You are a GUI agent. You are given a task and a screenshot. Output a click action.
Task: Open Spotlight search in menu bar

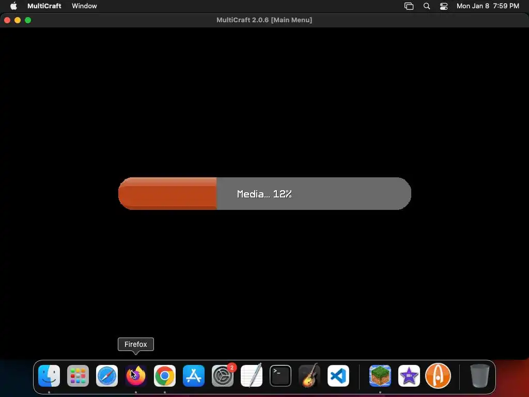pyautogui.click(x=426, y=6)
